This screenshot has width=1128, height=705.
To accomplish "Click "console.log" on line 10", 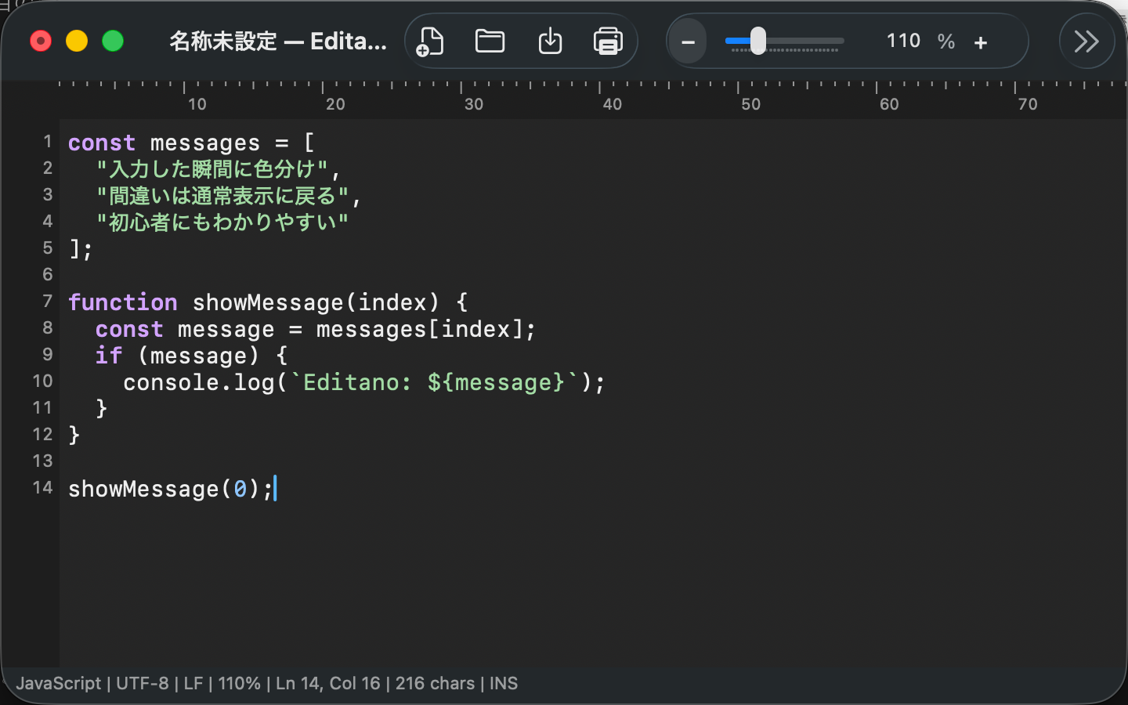I will [x=199, y=382].
